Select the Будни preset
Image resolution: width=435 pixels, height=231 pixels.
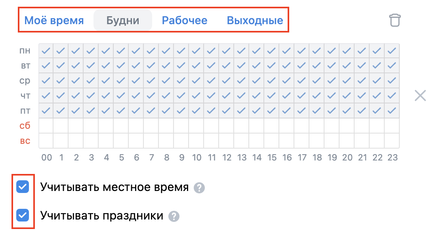123,20
